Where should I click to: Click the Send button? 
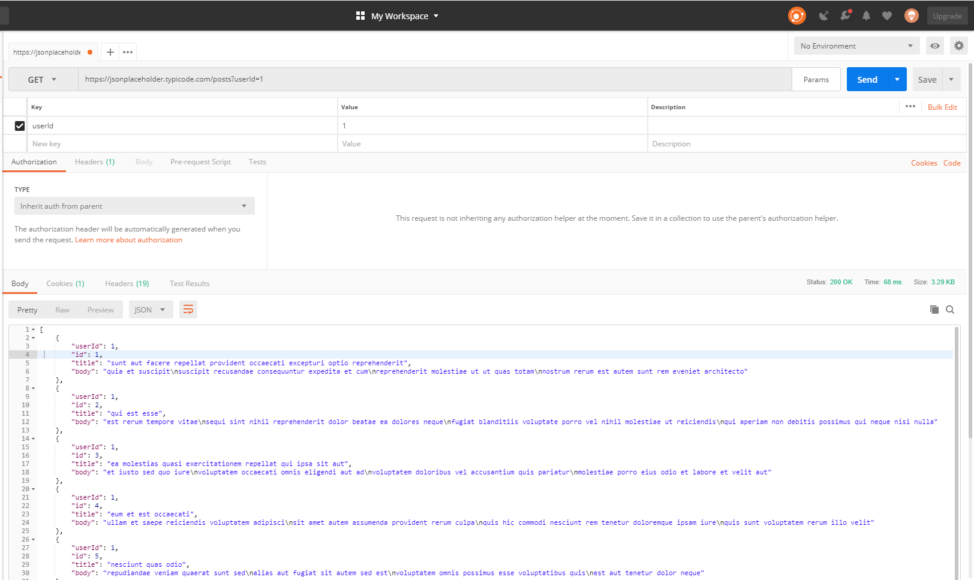pos(867,79)
